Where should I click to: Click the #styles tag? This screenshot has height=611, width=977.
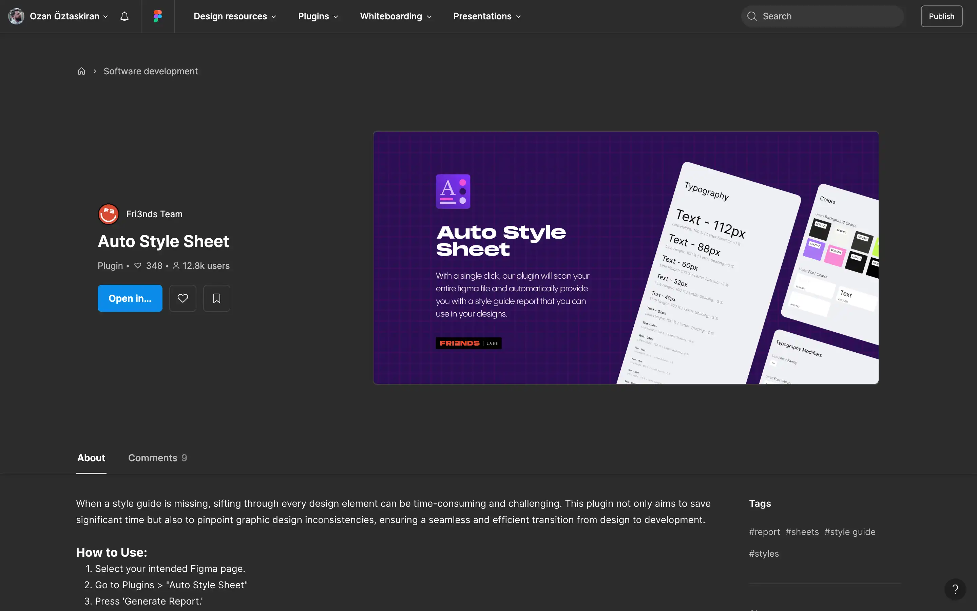[764, 554]
